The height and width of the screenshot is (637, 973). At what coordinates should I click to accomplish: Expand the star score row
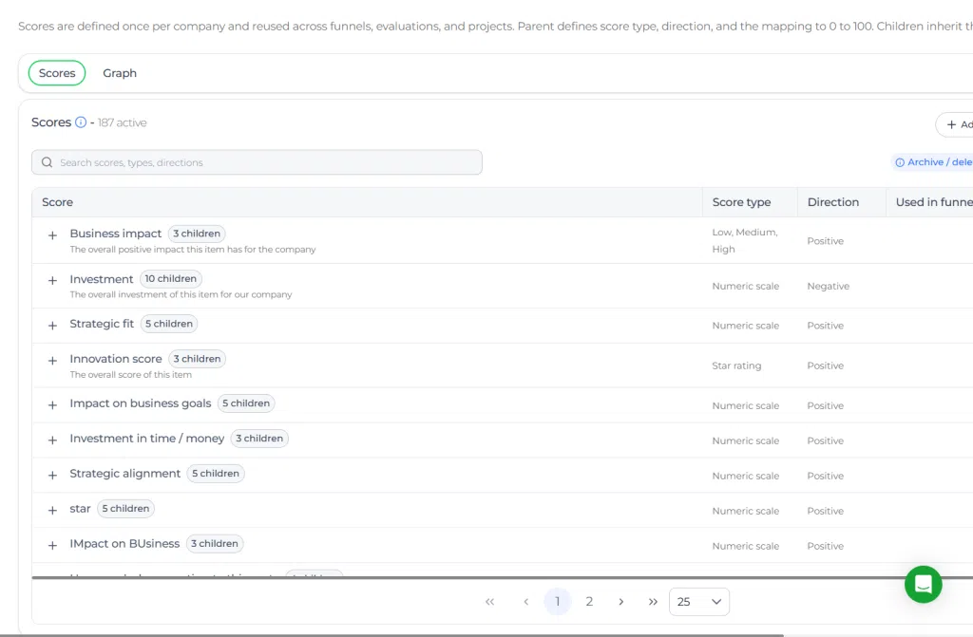pos(53,511)
